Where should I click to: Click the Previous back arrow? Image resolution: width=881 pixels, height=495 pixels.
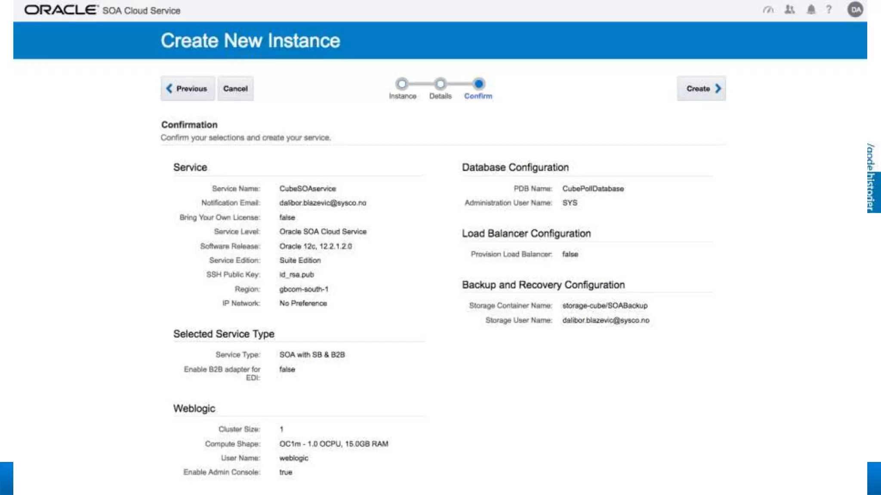169,89
